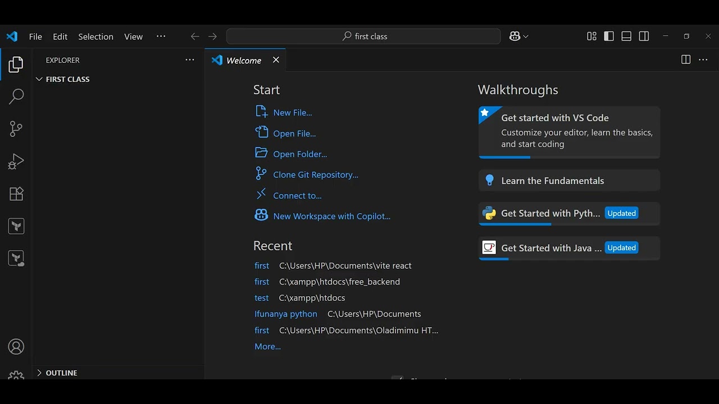Click the first class search box

point(363,36)
